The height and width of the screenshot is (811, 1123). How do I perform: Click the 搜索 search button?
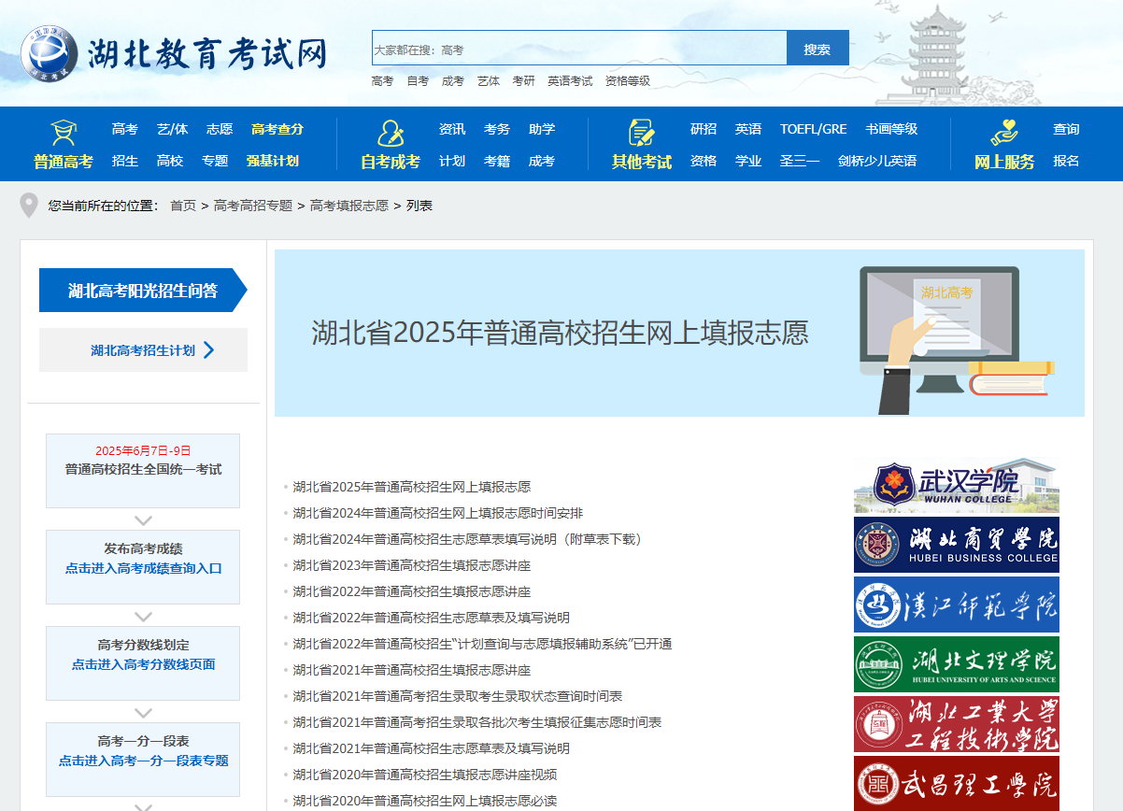pyautogui.click(x=817, y=49)
